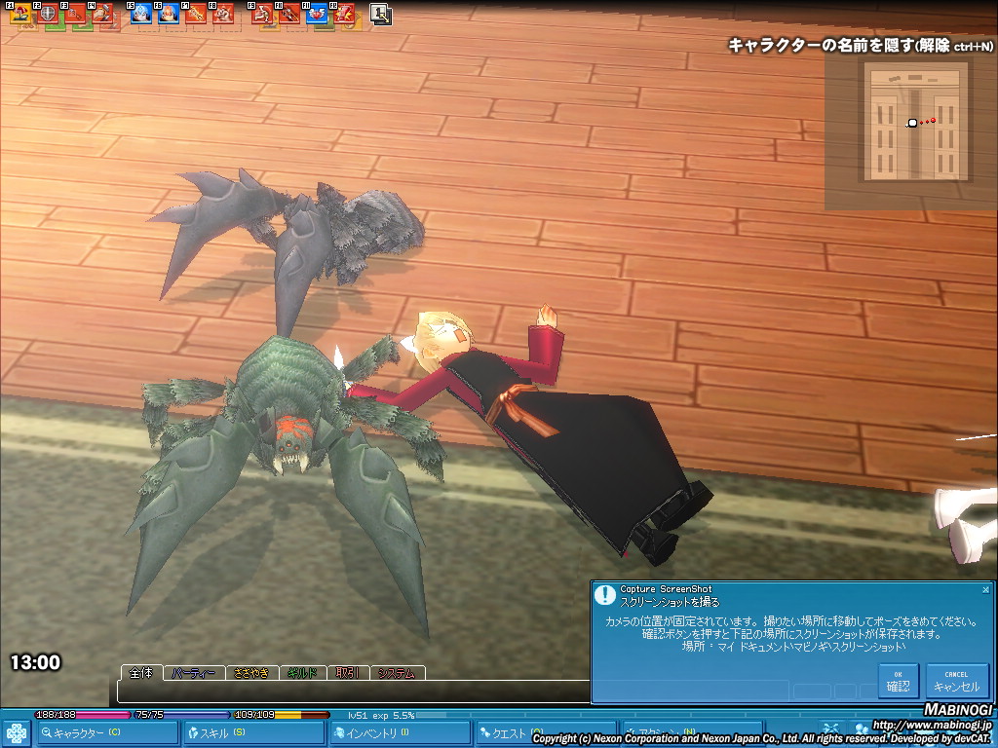The height and width of the screenshot is (748, 998).
Task: Switch chat to 全体 tab
Action: 141,672
